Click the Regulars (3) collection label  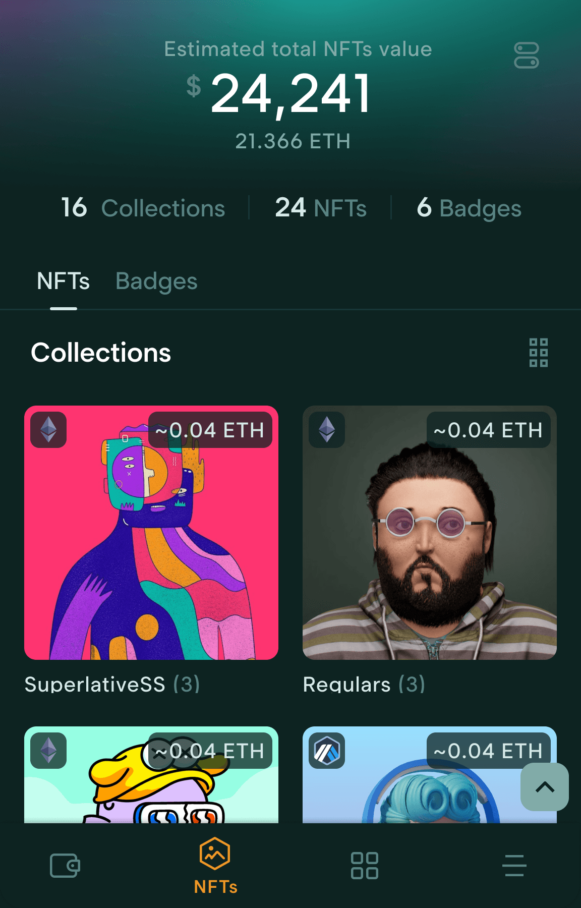(364, 685)
